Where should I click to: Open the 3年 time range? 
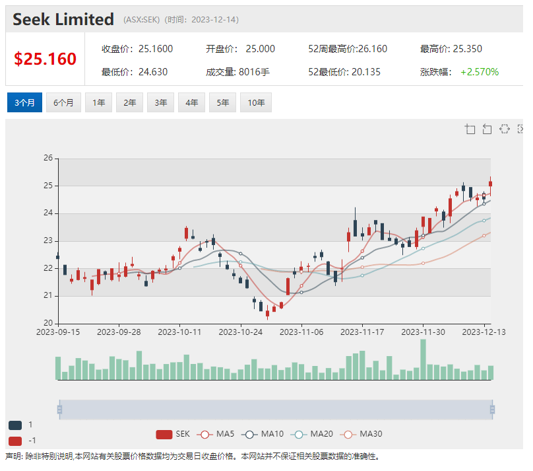pos(161,102)
